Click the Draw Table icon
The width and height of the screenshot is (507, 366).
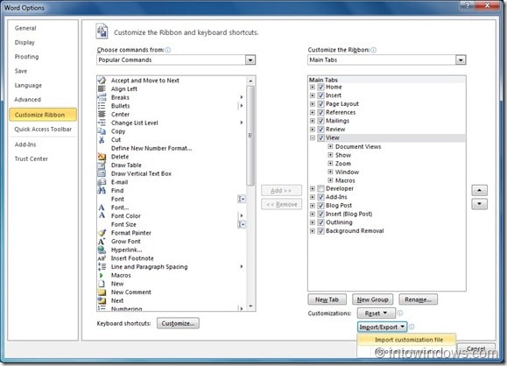[x=102, y=165]
